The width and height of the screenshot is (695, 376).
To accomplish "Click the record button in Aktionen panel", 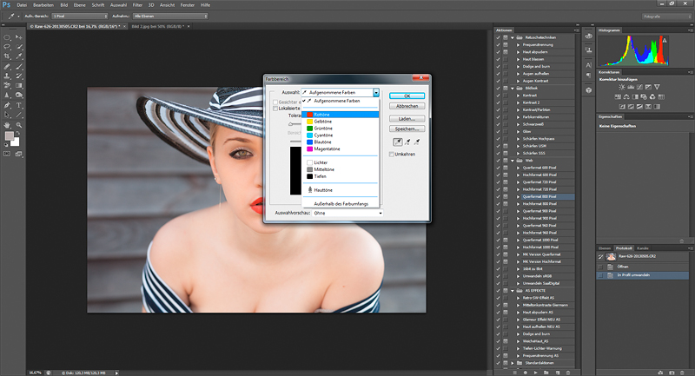I will (x=526, y=373).
